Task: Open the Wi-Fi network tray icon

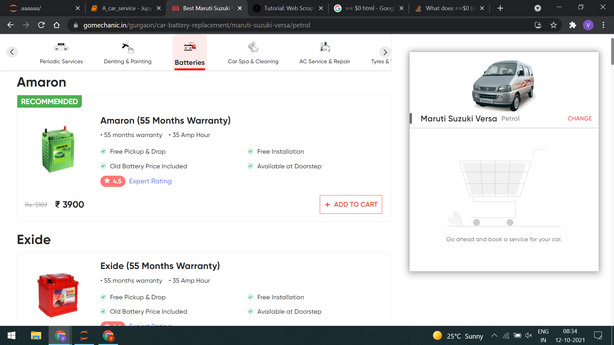Action: [x=506, y=336]
